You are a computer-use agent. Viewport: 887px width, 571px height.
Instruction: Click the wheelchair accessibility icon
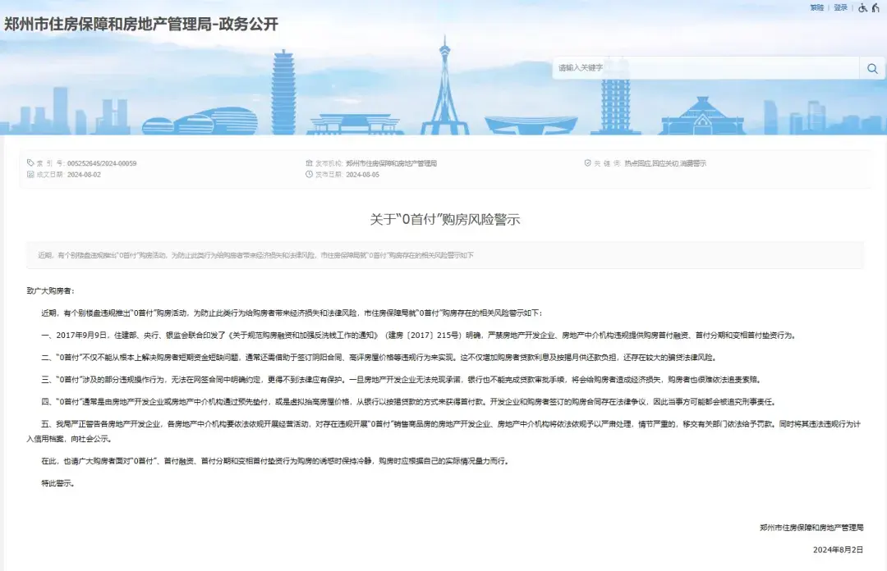point(862,8)
